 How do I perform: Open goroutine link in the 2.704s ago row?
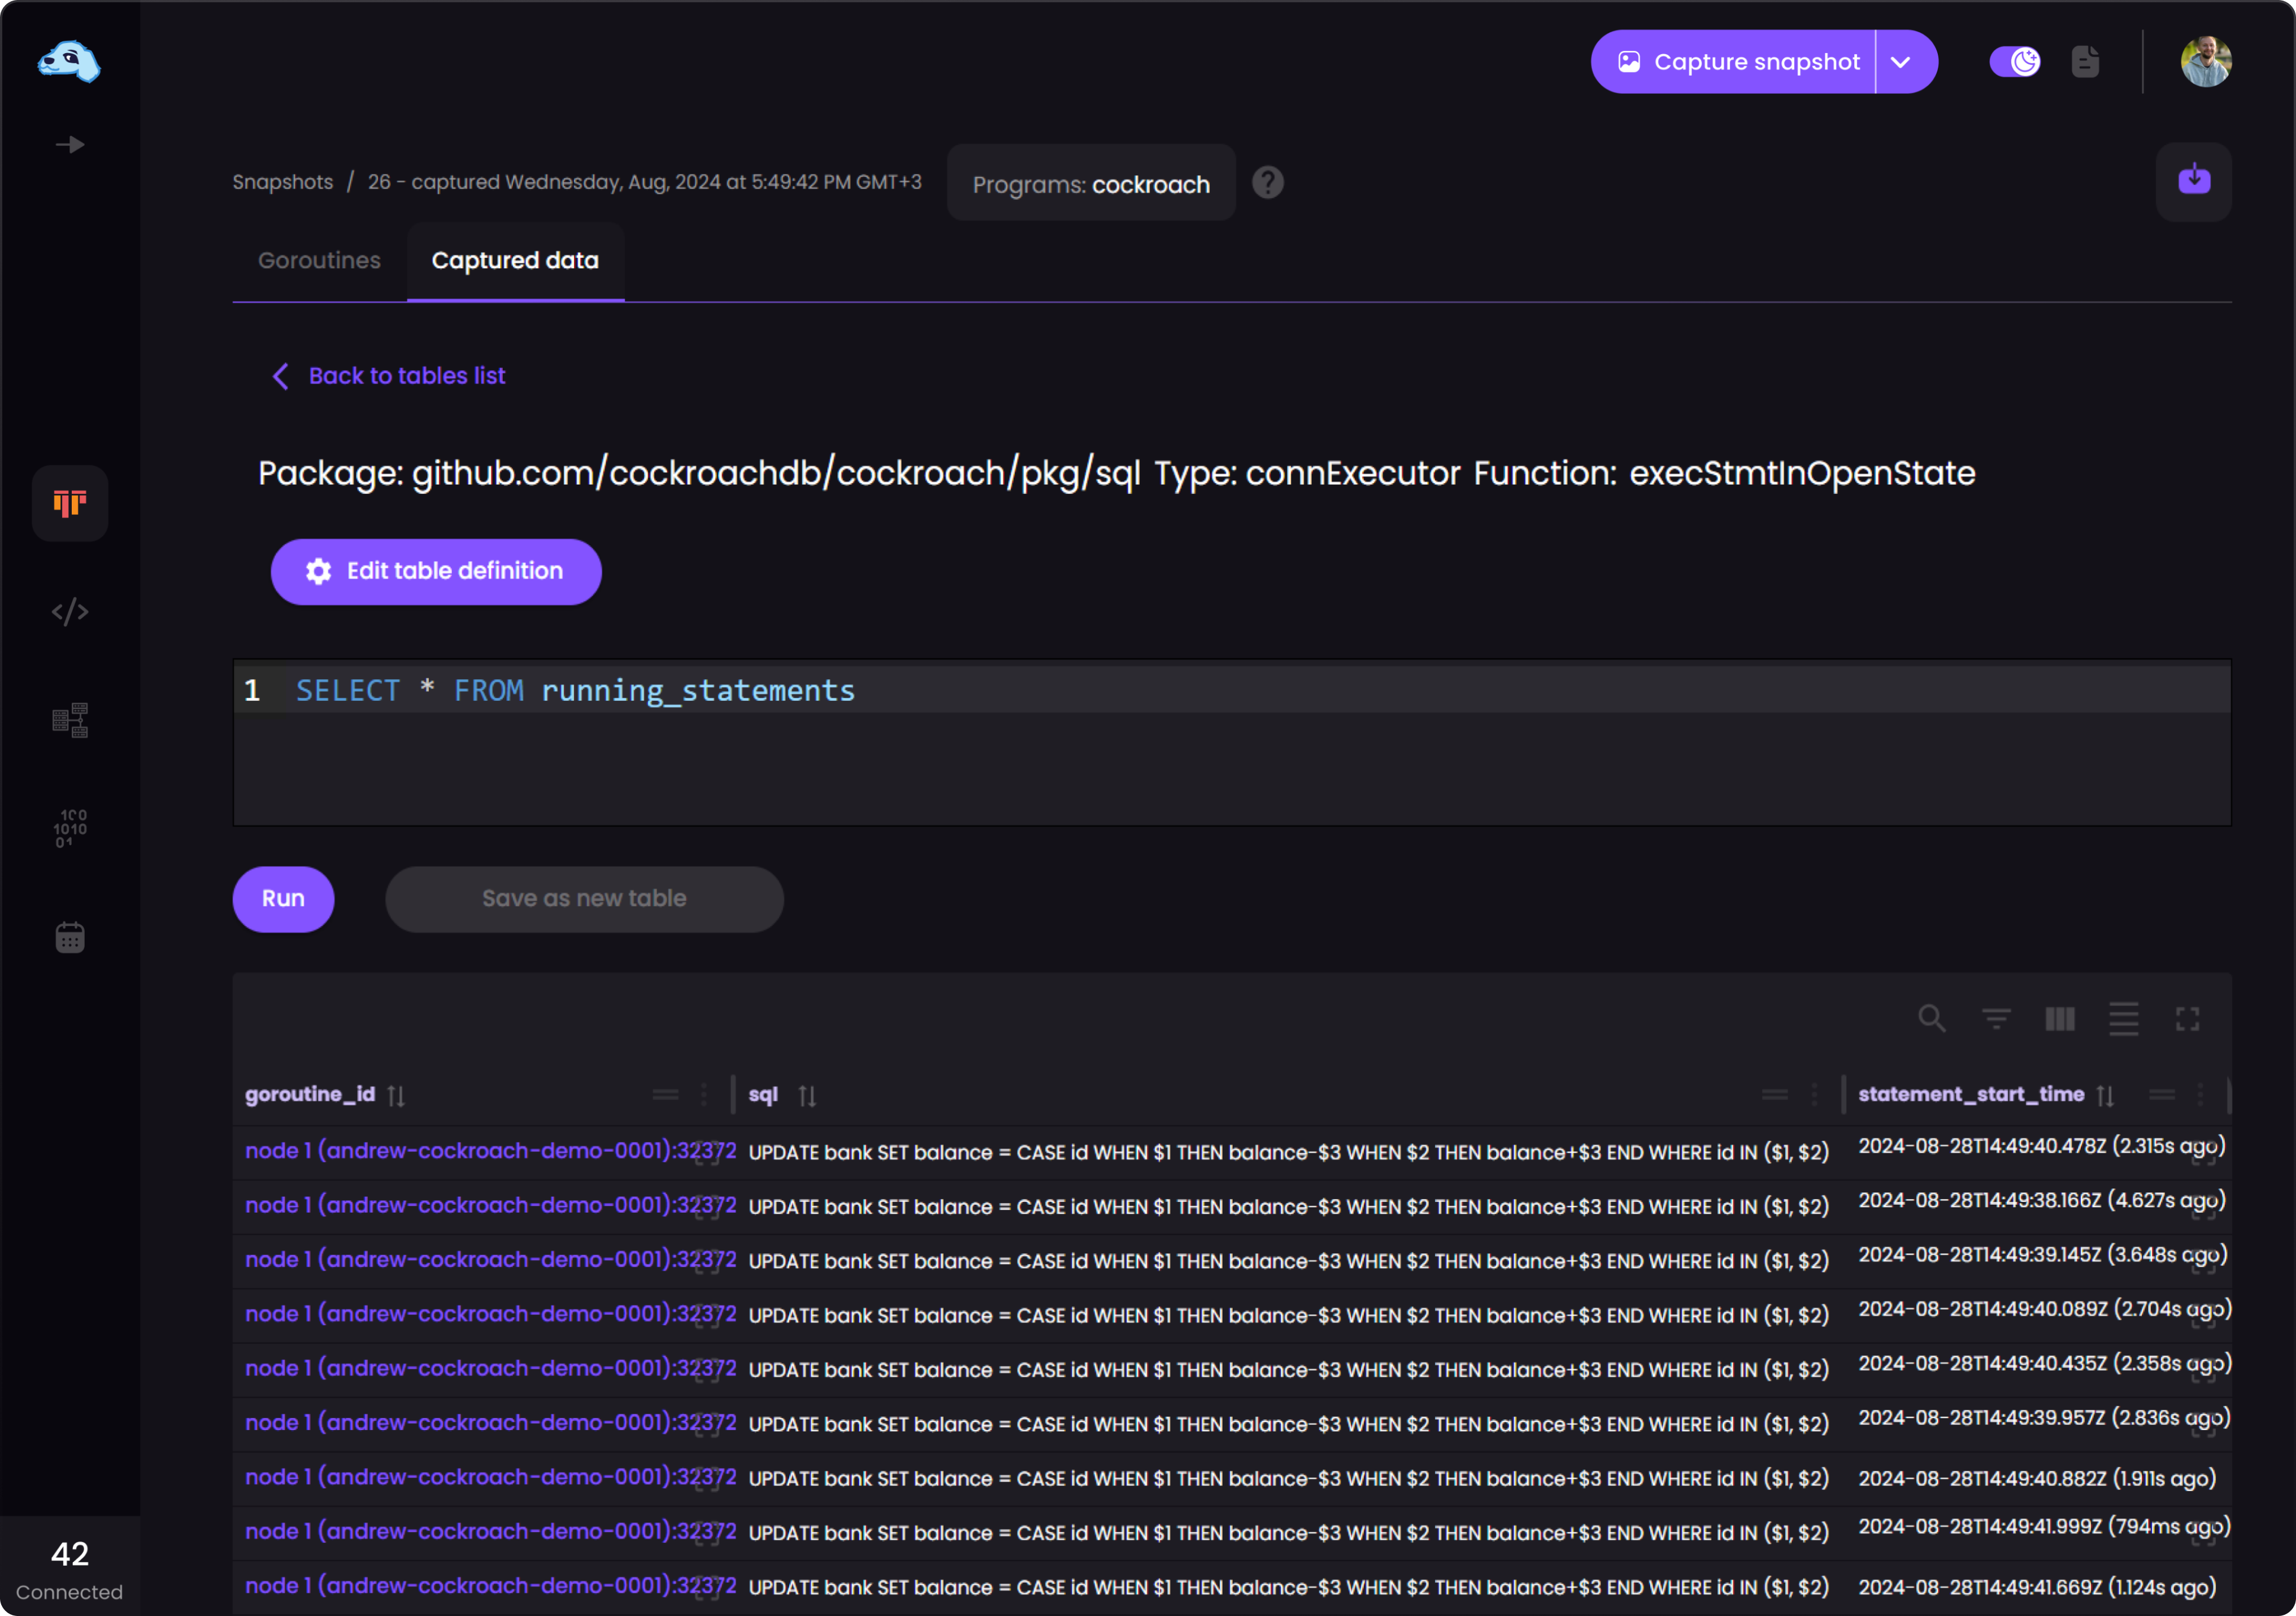pos(490,1314)
